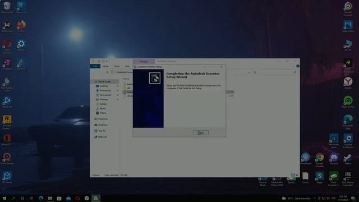Click the File Explorer search box
Screen dimensions: 359x202
click(278, 72)
